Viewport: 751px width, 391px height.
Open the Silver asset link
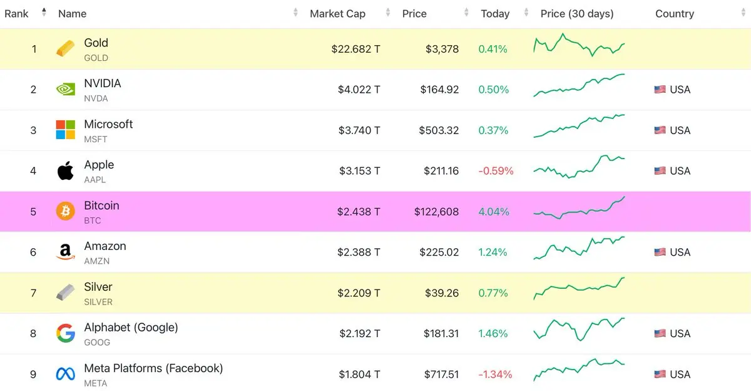[98, 287]
